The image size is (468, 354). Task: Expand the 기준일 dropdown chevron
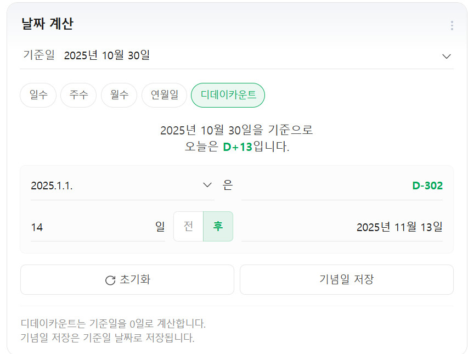click(x=447, y=56)
